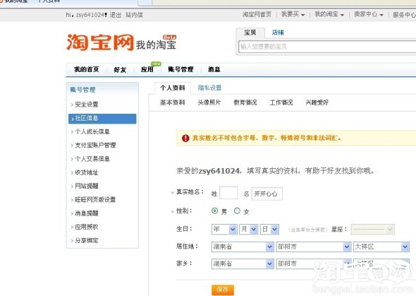Open the 家乡 city dropdown 邵阳市

314,264
